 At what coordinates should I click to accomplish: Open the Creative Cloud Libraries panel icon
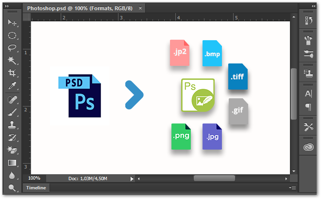tap(308, 147)
